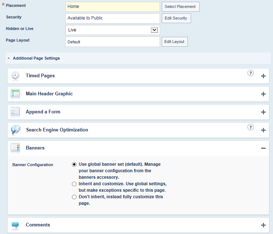
Task: Select Inherit and customize banner option
Action: click(x=74, y=184)
